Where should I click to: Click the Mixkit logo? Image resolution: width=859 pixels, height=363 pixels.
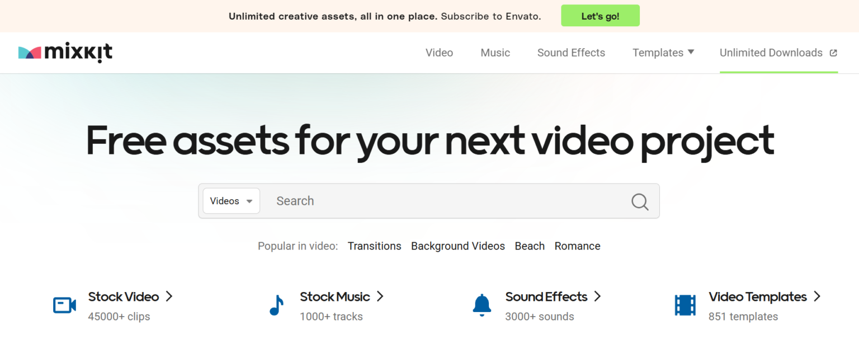click(x=65, y=53)
